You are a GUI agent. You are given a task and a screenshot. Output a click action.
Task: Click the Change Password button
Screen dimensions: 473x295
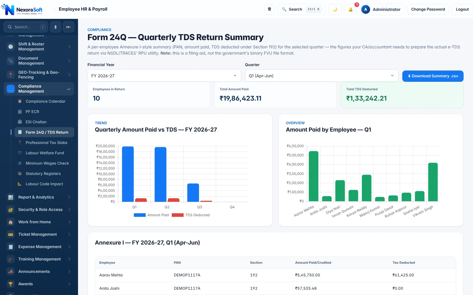(x=428, y=9)
